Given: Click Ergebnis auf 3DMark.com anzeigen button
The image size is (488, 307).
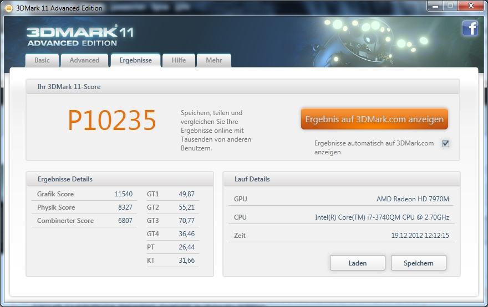Looking at the screenshot, I should pyautogui.click(x=374, y=119).
